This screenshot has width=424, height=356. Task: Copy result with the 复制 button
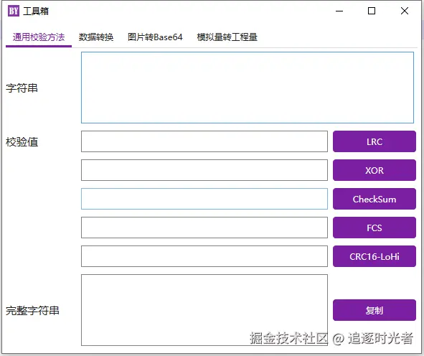(x=374, y=310)
